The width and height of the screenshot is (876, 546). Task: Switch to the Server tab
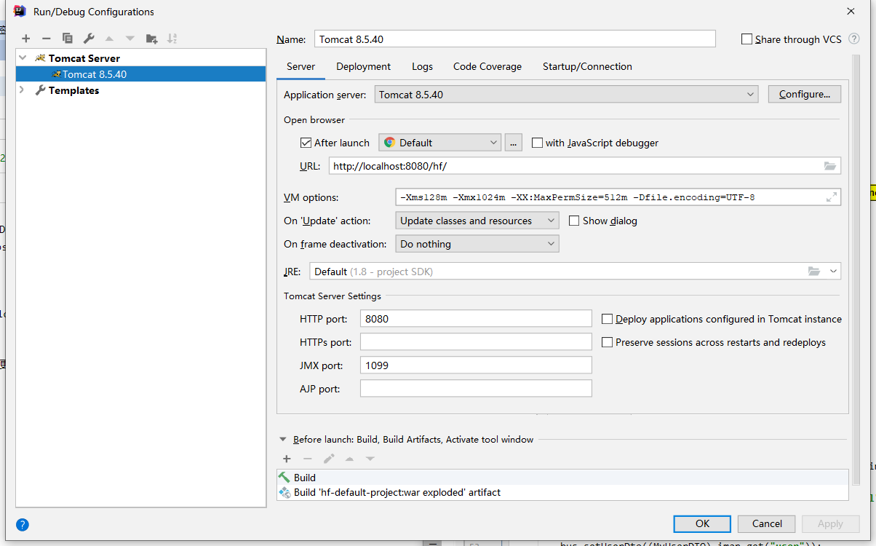[x=300, y=66]
